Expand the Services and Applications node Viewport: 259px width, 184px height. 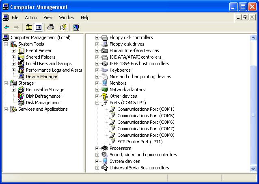pyautogui.click(x=6, y=110)
